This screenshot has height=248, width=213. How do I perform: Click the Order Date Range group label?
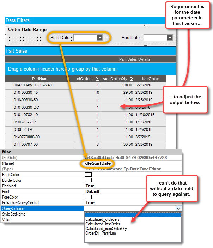[28, 30]
